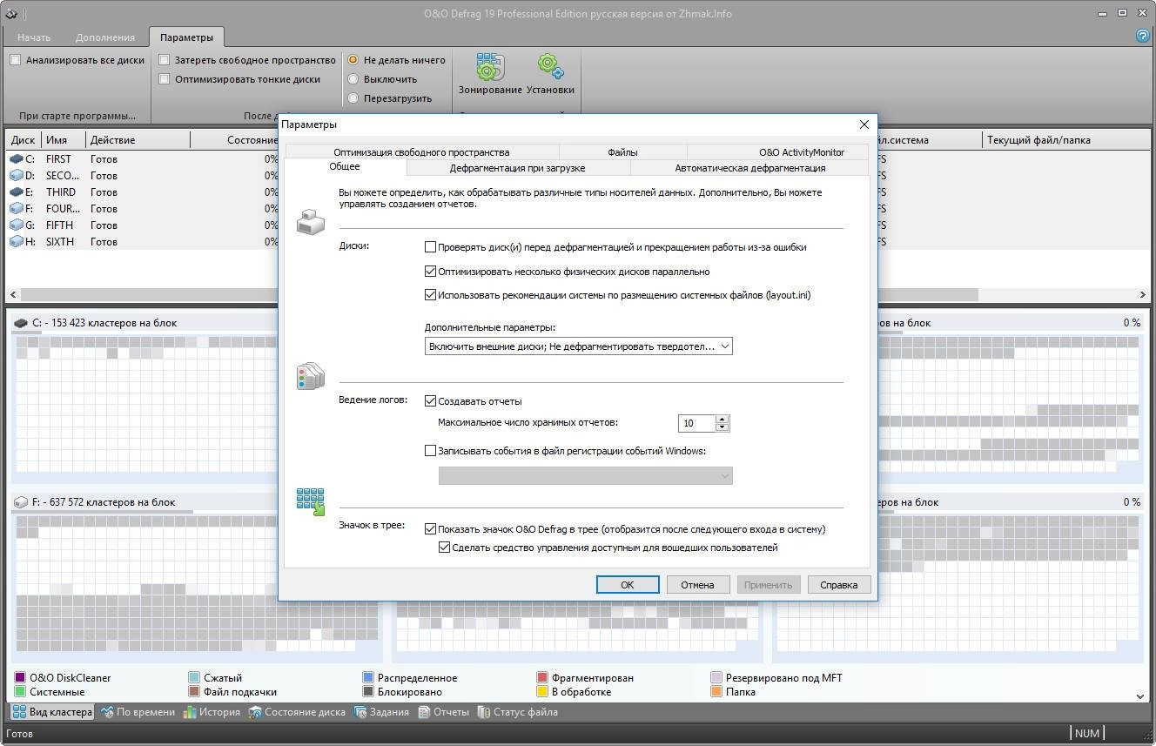
Task: Decrease the maximum reports count spinner
Action: point(722,427)
